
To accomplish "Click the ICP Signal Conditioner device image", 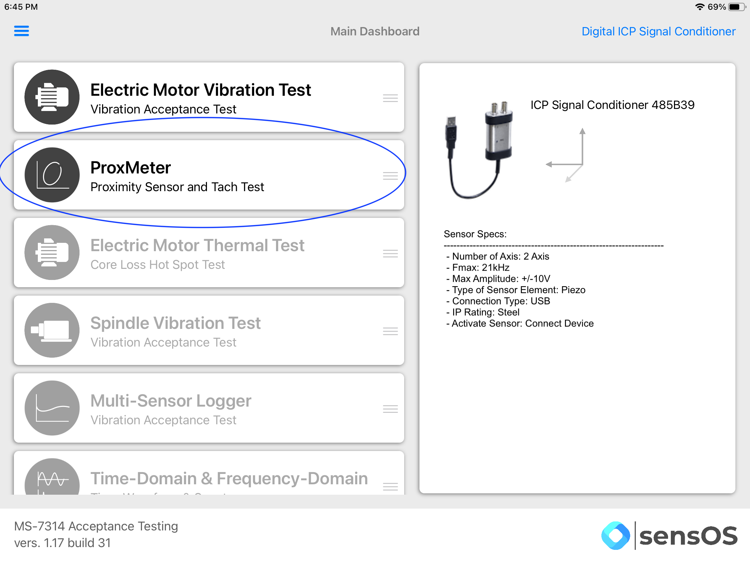I will point(479,150).
